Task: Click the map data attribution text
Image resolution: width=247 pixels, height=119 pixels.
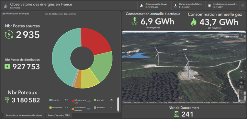Action: (x=177, y=103)
